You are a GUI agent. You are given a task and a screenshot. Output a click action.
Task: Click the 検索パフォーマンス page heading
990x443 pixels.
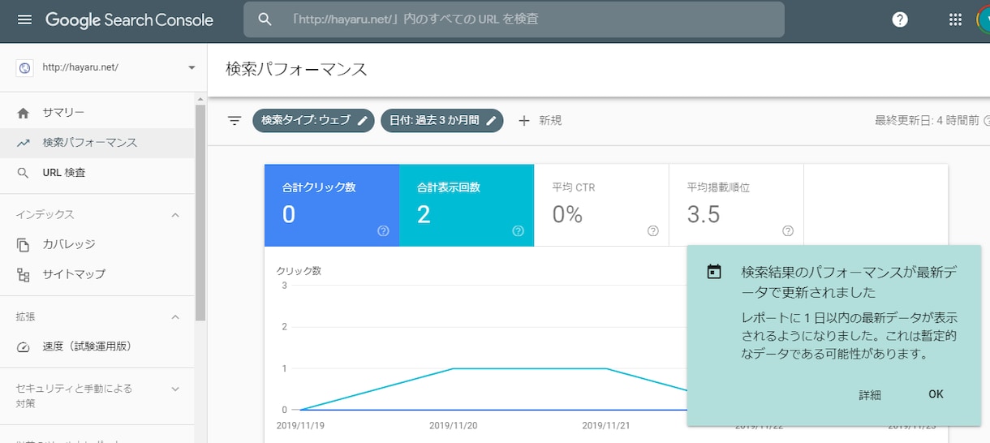click(x=296, y=69)
